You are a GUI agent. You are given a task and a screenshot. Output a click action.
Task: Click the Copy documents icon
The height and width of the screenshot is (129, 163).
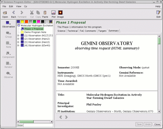pos(38,12)
